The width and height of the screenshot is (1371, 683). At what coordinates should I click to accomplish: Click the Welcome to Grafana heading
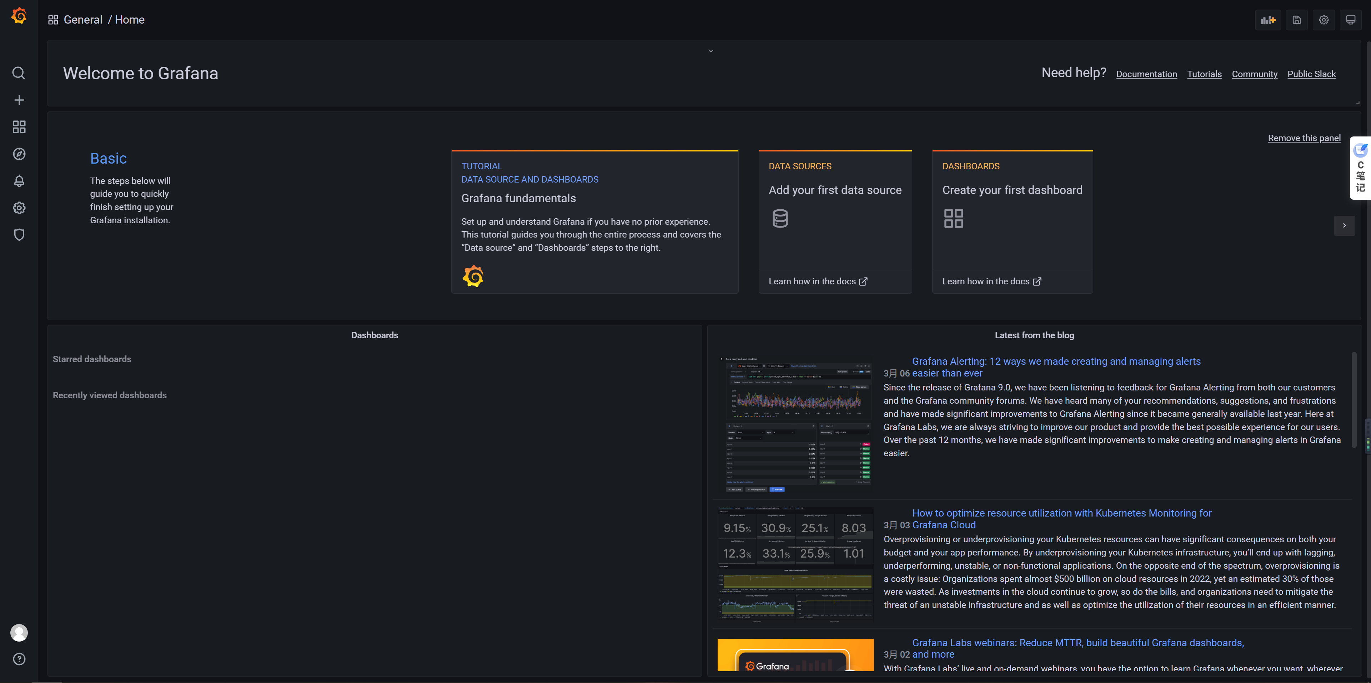(x=141, y=73)
